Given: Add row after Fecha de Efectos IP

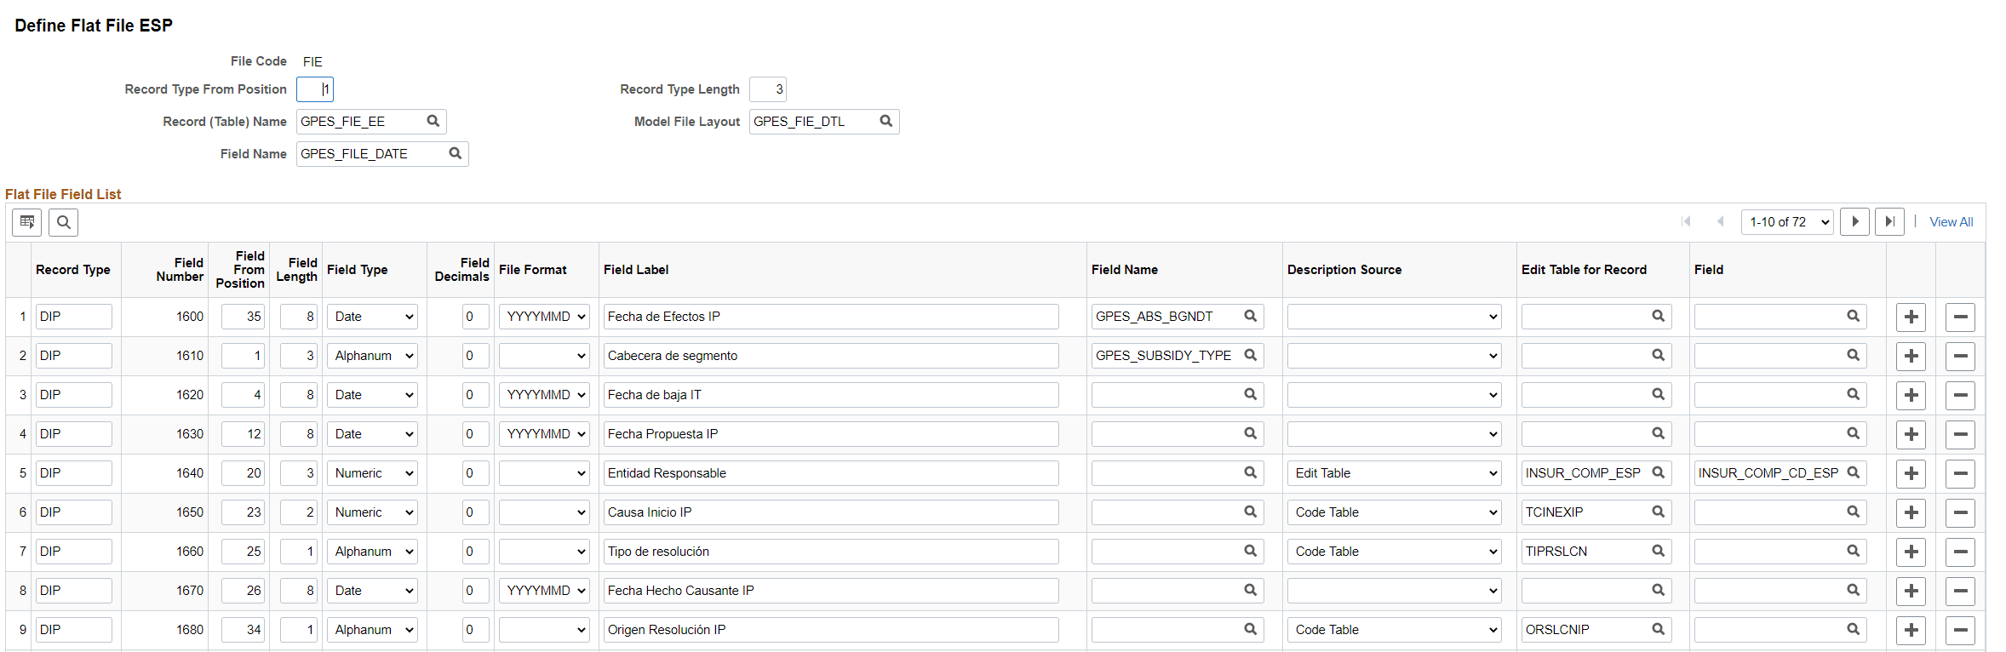Looking at the screenshot, I should click(1911, 317).
